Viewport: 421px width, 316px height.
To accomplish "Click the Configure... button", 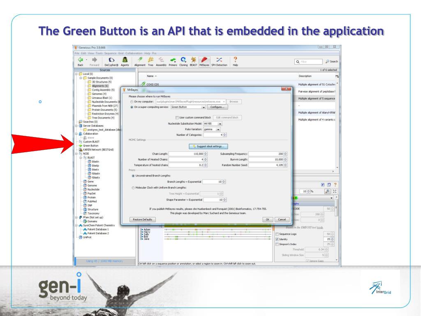I will [217, 107].
